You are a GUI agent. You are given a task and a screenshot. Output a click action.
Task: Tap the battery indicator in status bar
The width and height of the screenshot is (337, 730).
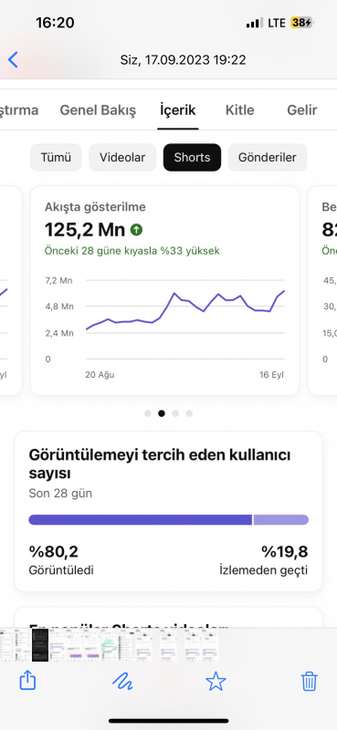point(301,22)
